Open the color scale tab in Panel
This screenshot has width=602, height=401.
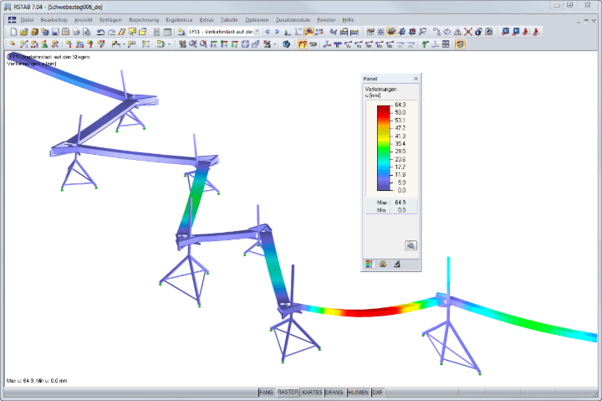click(369, 264)
